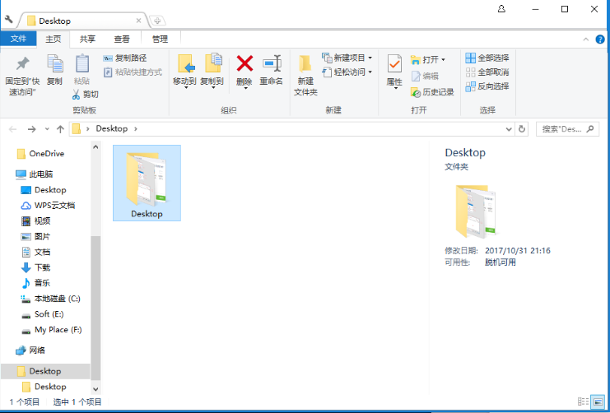Click 全部选择 select all
This screenshot has width=610, height=413.
tap(487, 58)
